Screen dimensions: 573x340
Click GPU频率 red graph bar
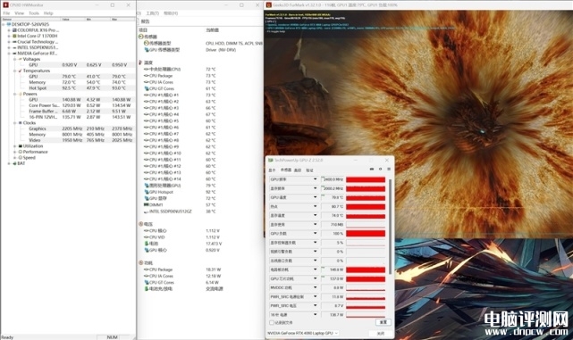pos(366,179)
